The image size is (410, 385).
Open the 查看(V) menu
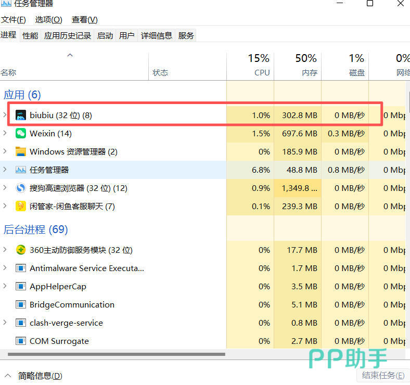pyautogui.click(x=84, y=20)
